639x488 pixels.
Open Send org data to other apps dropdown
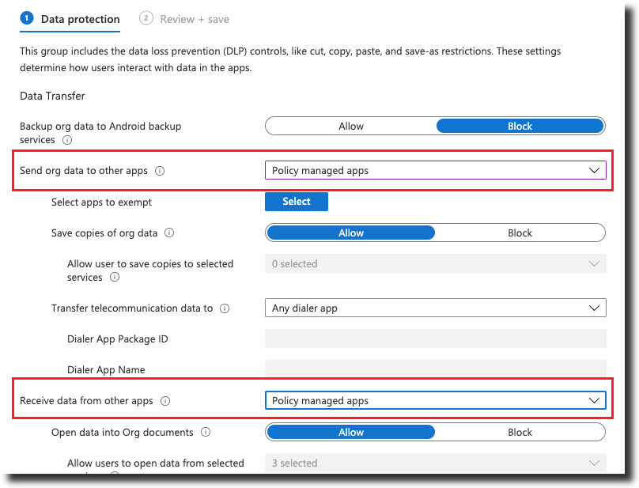(435, 171)
